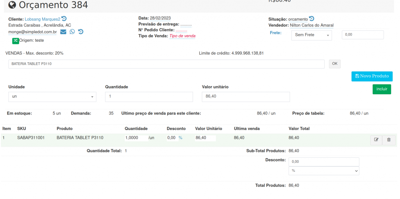
Task: Click the history icon after WhatsApp icon
Action: click(x=80, y=32)
